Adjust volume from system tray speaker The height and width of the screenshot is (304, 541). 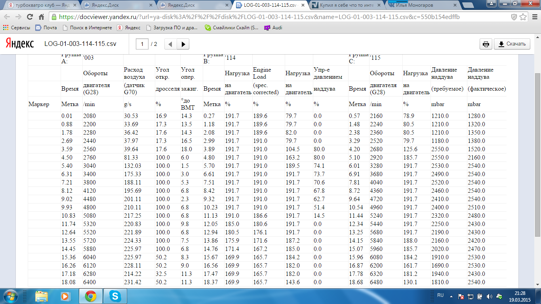coord(490,296)
